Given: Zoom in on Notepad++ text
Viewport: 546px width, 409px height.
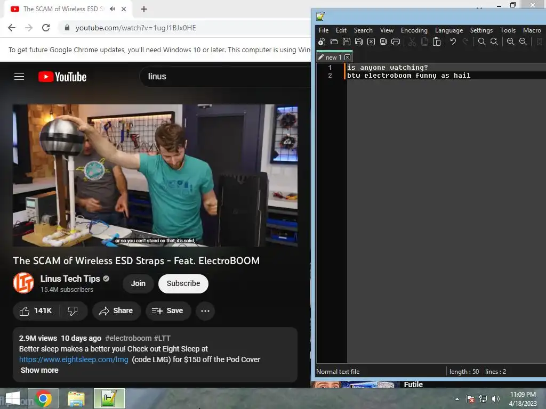Looking at the screenshot, I should (511, 42).
